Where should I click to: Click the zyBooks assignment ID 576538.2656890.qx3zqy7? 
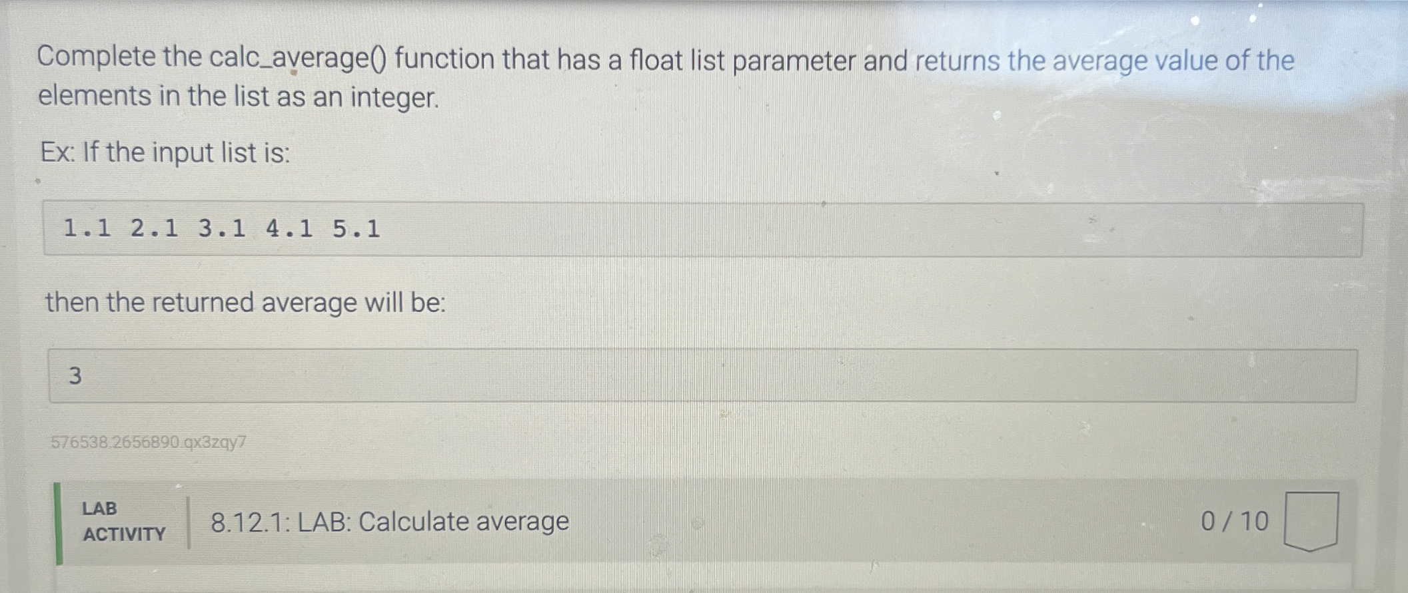[148, 441]
